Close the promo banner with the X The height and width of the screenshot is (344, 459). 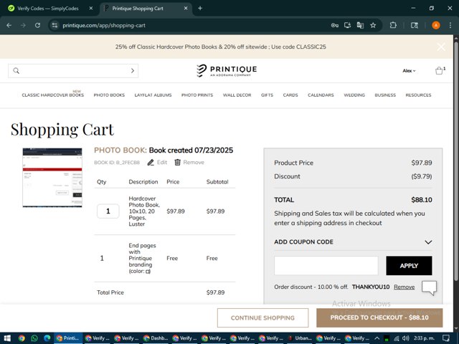441,47
